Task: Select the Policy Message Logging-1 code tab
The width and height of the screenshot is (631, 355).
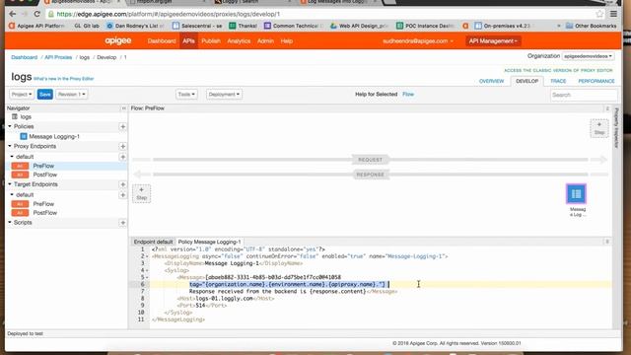Action: pyautogui.click(x=209, y=242)
